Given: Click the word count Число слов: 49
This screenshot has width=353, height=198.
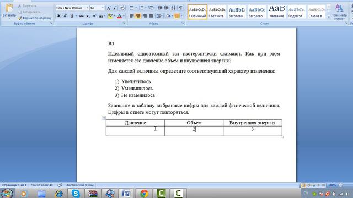Looking at the screenshot, I should tap(42, 185).
